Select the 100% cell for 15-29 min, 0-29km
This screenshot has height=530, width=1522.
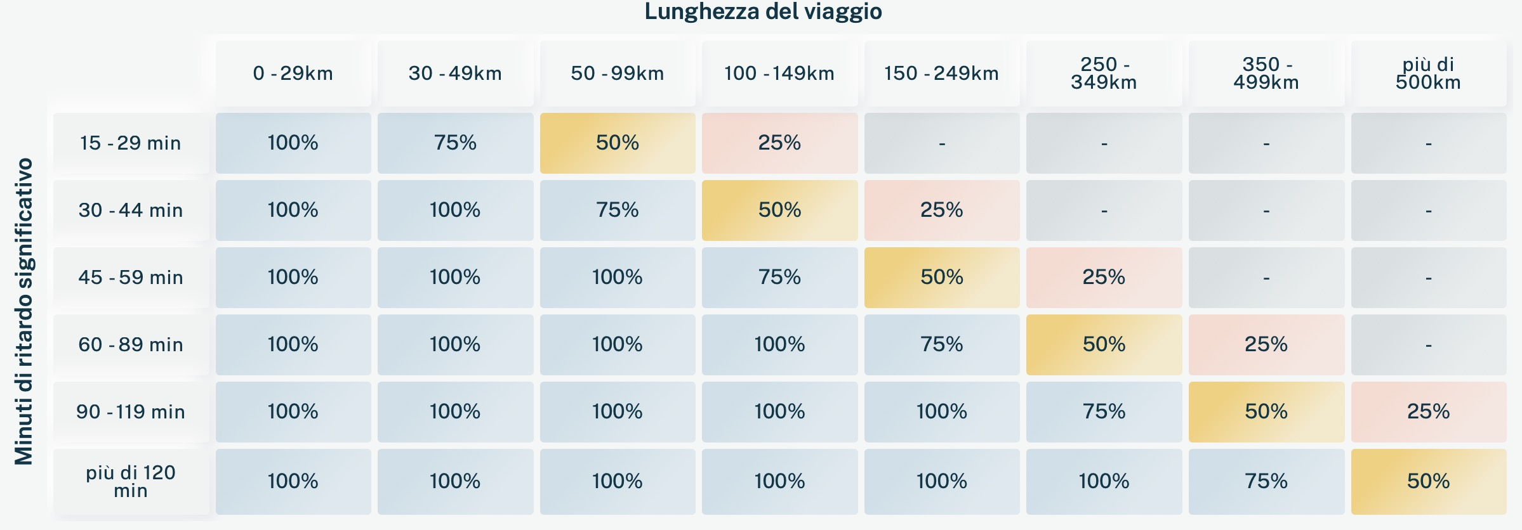(293, 143)
